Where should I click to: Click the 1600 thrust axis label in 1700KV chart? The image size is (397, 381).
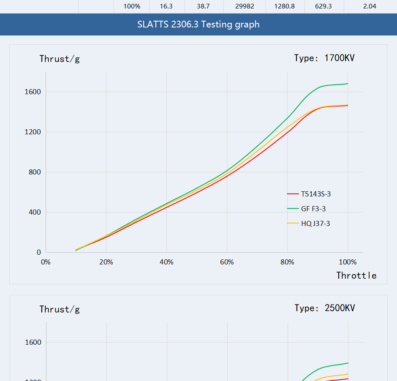click(x=33, y=92)
